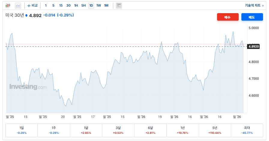Select the area chart type icon

pyautogui.click(x=18, y=5)
